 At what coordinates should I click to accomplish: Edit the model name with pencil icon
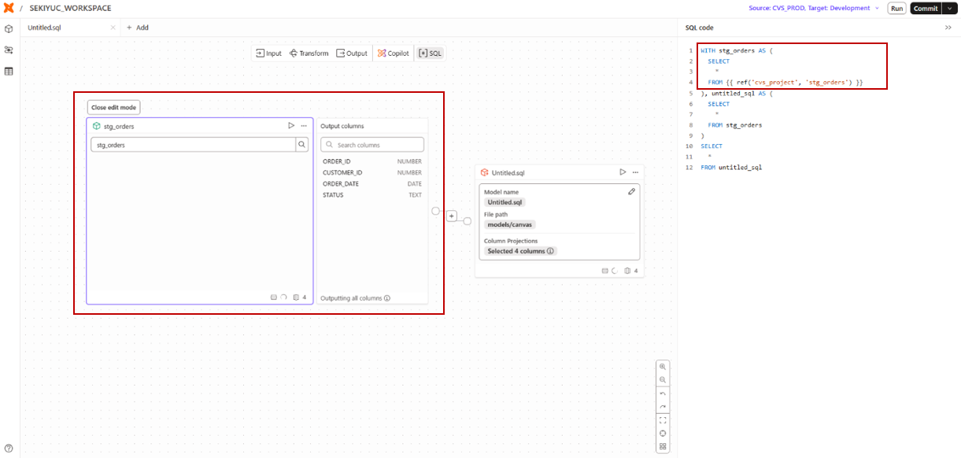click(x=631, y=191)
